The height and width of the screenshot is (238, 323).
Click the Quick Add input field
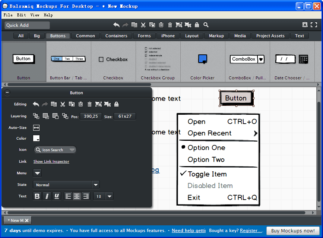point(27,25)
